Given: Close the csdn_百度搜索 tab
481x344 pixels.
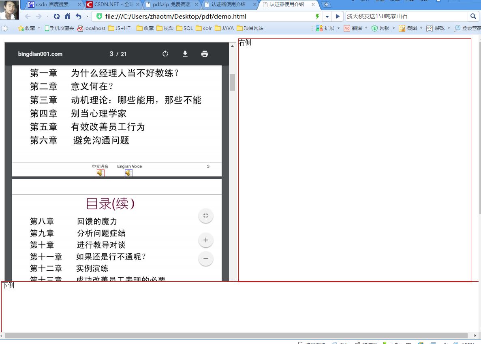Looking at the screenshot, I should (79, 4).
